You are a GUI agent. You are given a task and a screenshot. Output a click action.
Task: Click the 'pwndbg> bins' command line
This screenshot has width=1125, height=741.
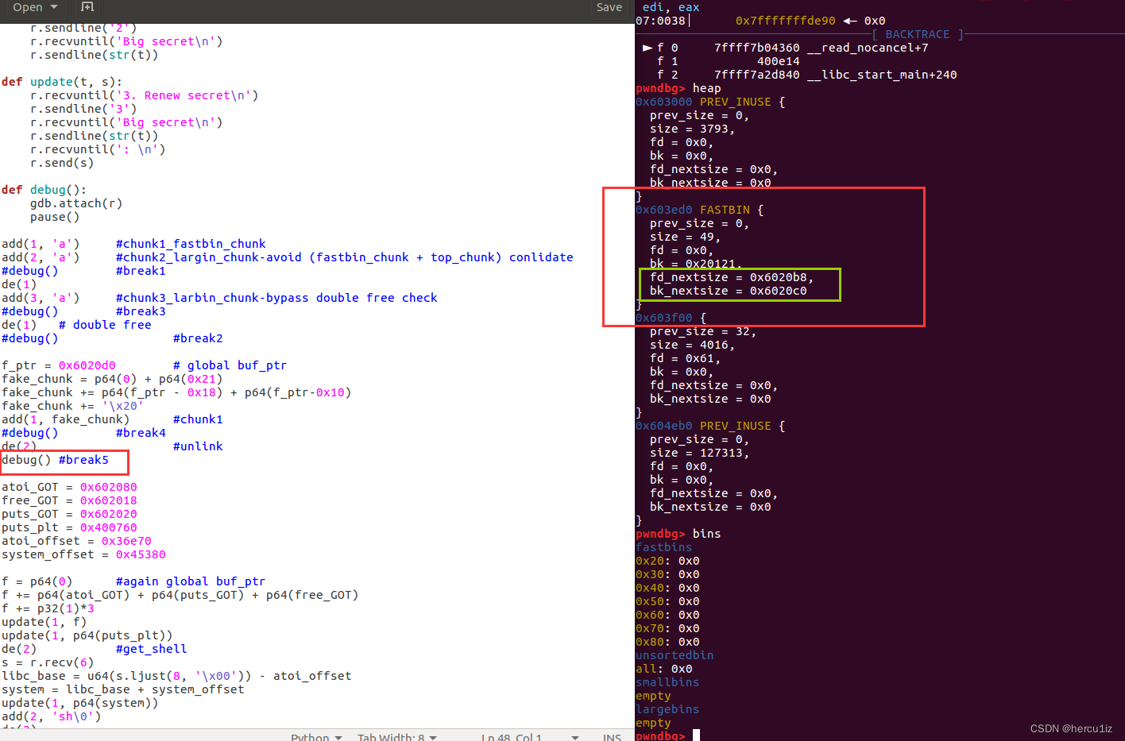coord(678,534)
